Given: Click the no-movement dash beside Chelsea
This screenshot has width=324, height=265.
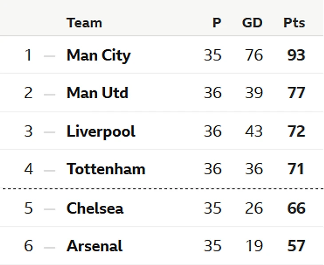Looking at the screenshot, I should point(50,209).
